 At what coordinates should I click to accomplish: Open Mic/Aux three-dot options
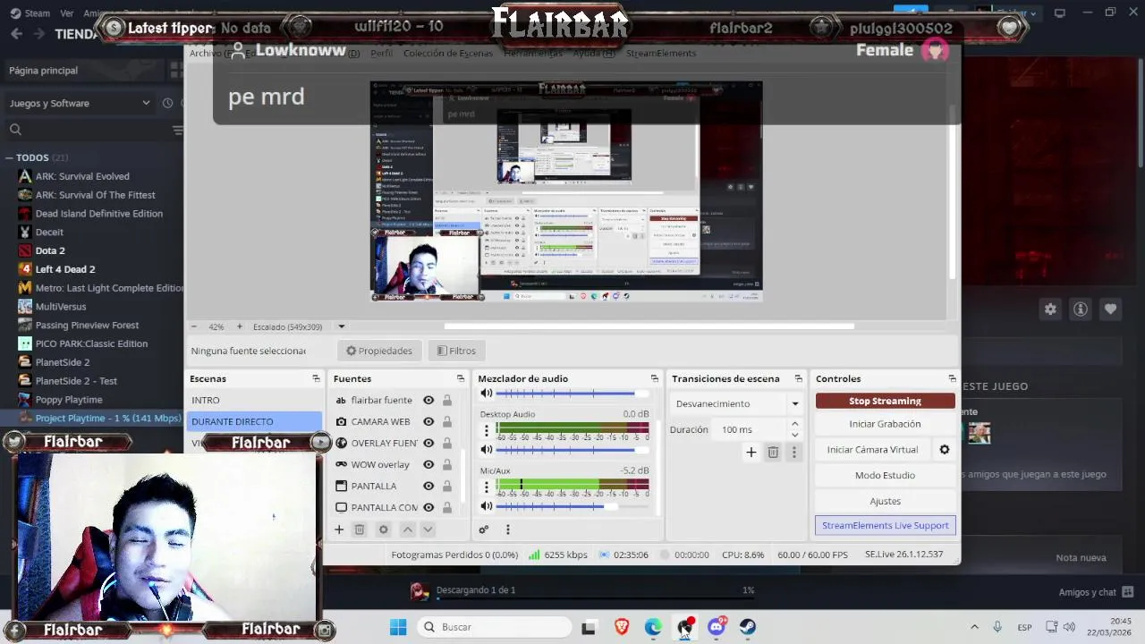click(x=487, y=487)
